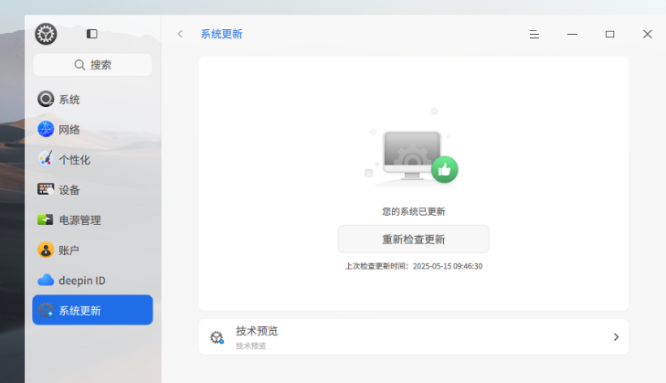
Task: Select 网络 label in sidebar
Action: pos(69,130)
